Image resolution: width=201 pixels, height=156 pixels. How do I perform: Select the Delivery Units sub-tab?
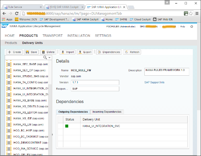(x=32, y=43)
